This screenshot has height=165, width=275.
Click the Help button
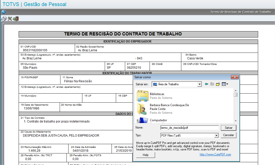click(x=146, y=155)
